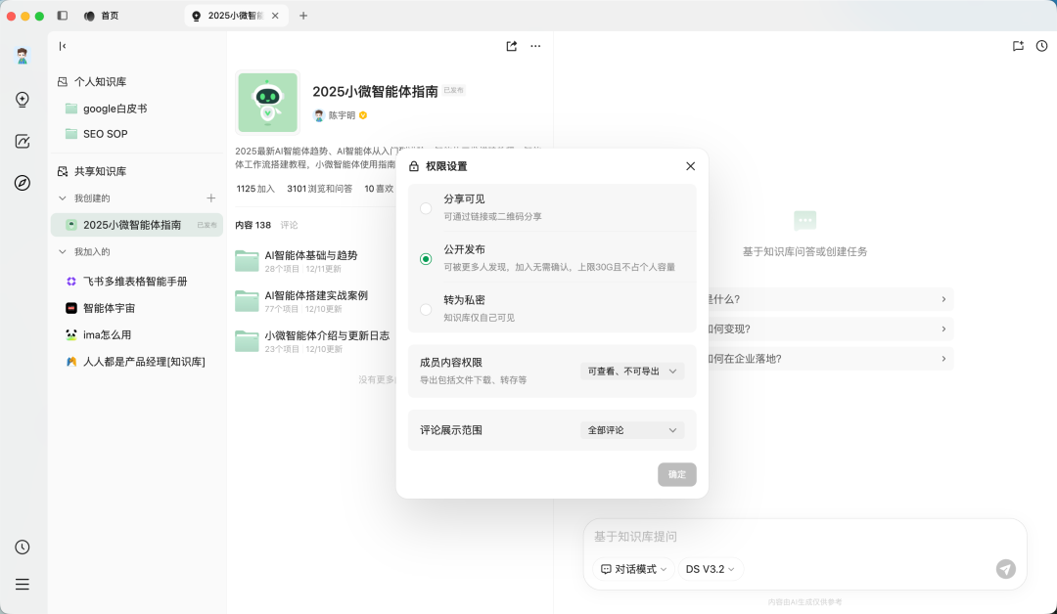Click the send paper-plane icon in chat box
Viewport: 1057px width, 614px height.
(1005, 568)
